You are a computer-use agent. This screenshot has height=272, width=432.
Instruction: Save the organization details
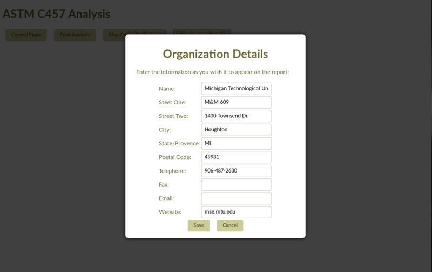(x=199, y=225)
